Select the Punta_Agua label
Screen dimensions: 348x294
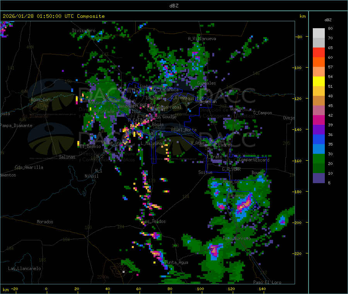[x=176, y=263]
